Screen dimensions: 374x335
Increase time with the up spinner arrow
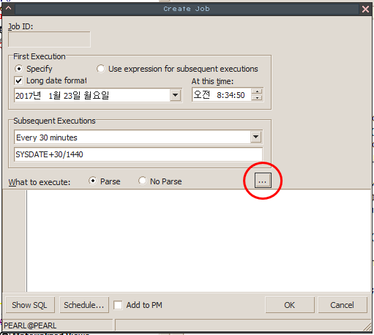pyautogui.click(x=257, y=91)
